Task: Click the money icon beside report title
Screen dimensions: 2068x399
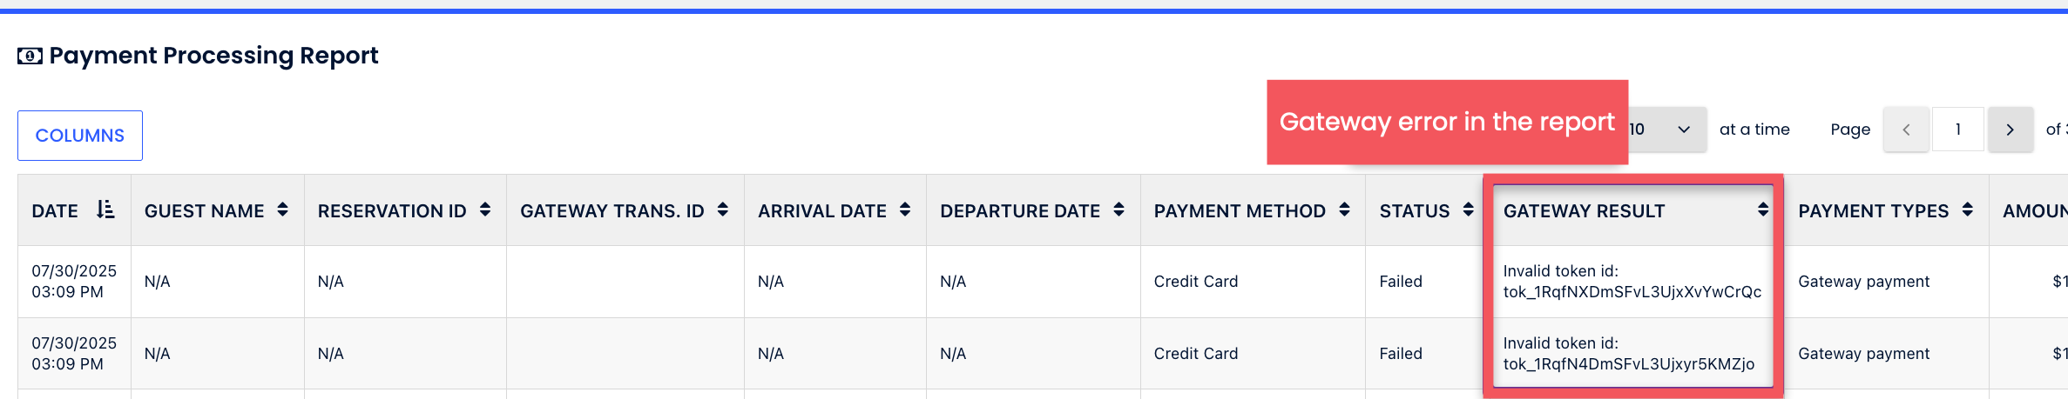Action: click(30, 57)
